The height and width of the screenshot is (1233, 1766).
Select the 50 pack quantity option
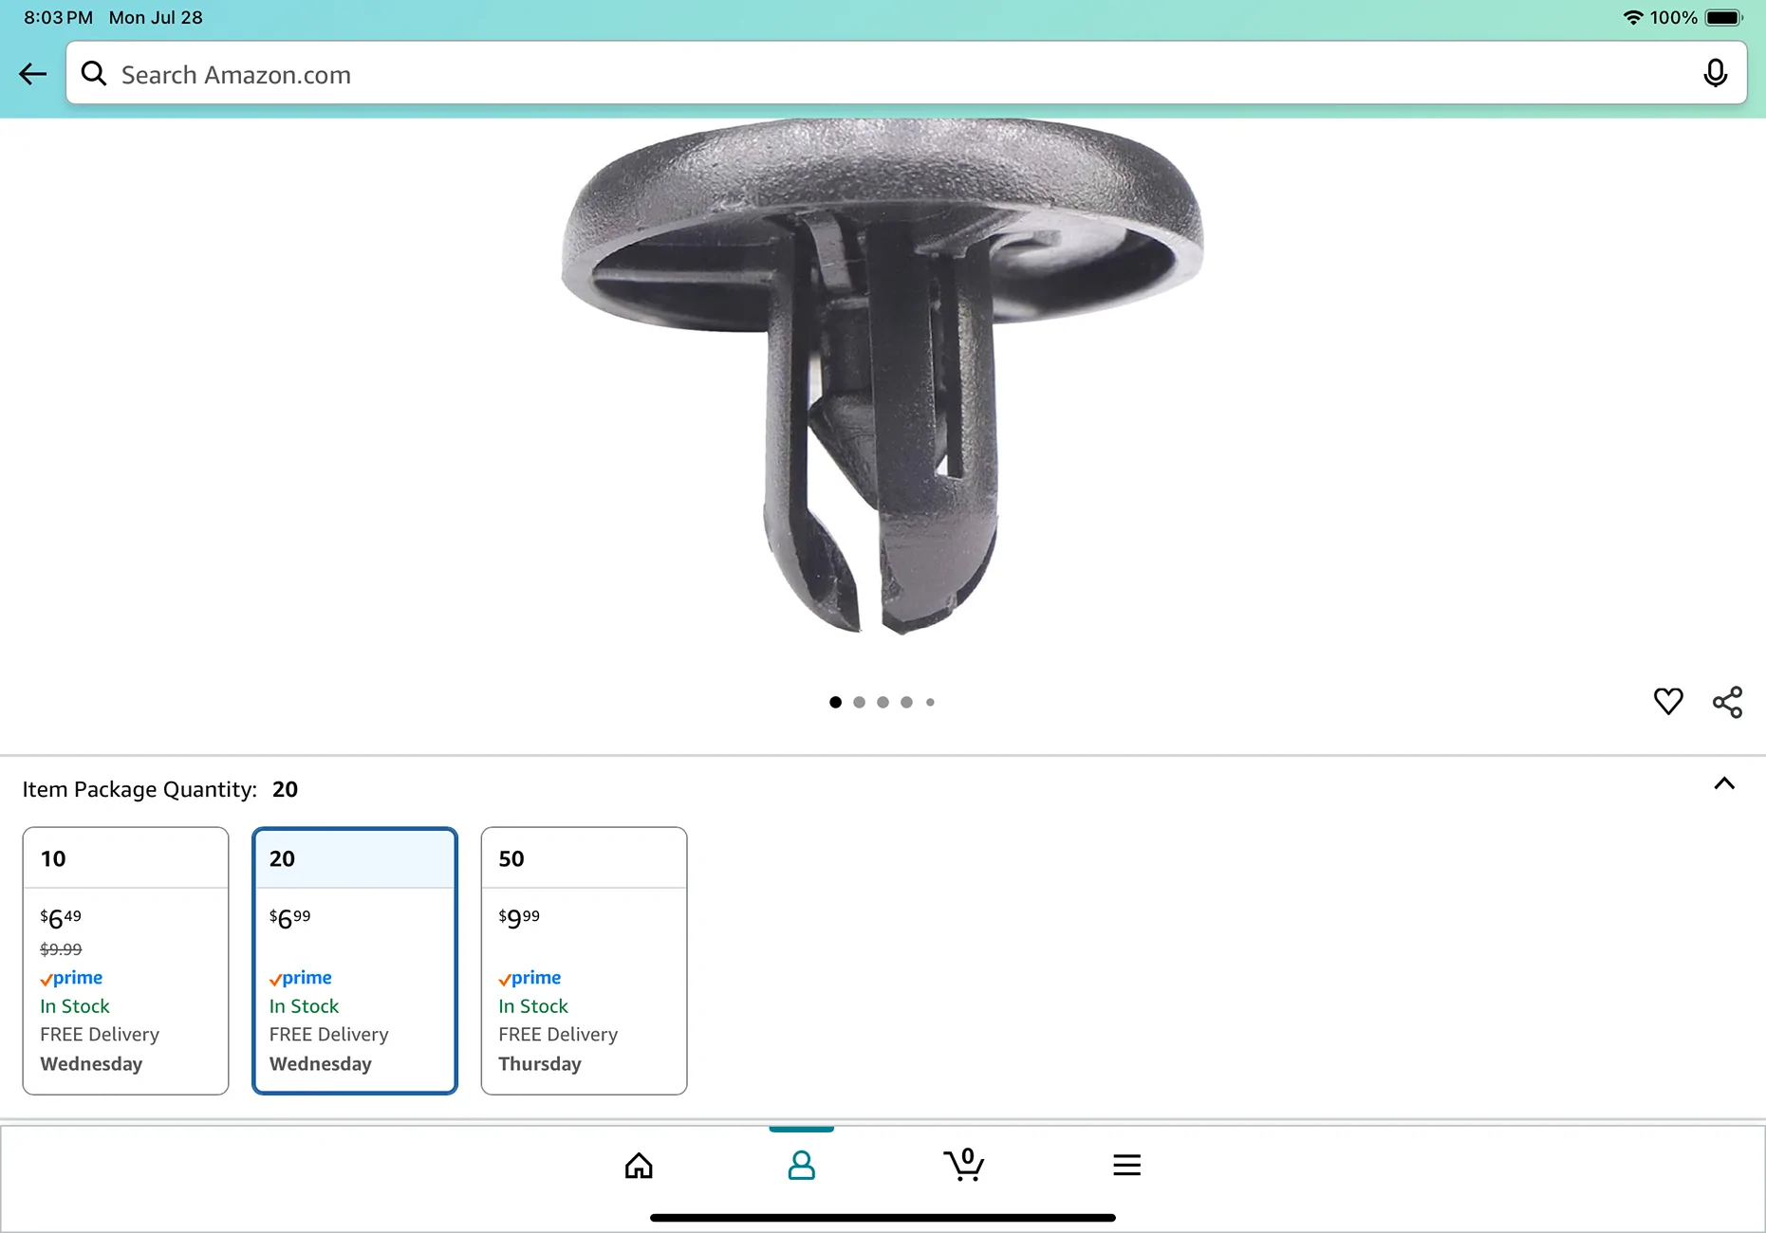click(x=584, y=960)
